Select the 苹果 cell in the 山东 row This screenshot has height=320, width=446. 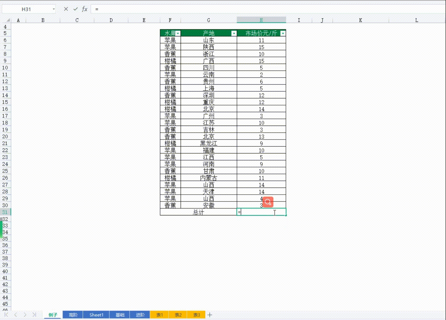[x=170, y=40]
